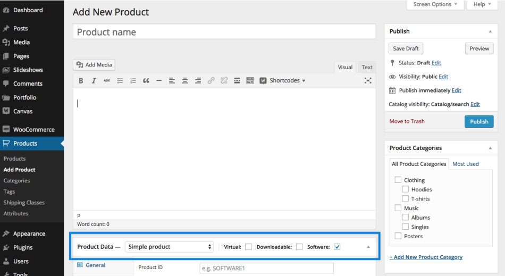Screen dimensions: 505x276
Task: Toggle the toolbar kitchen sink icon
Action: click(x=250, y=81)
